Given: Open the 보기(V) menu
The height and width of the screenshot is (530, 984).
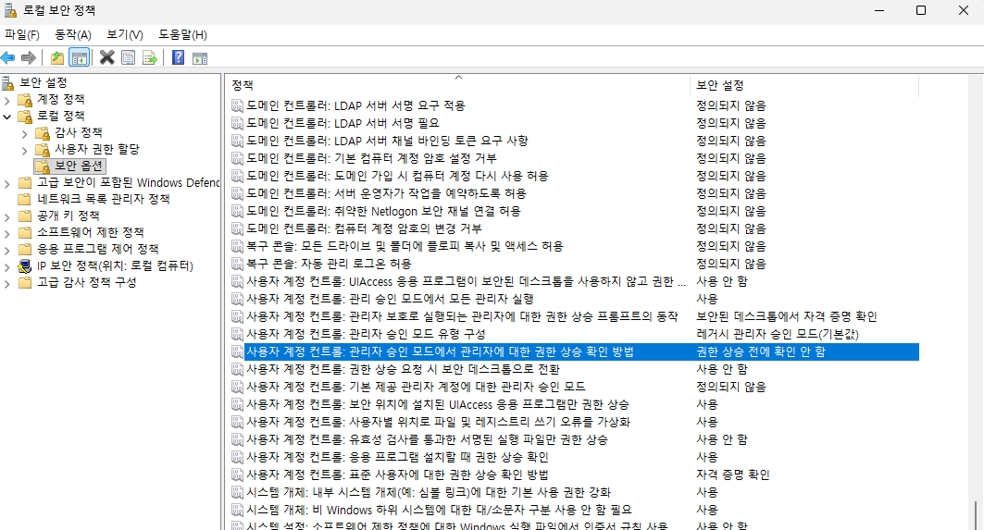Looking at the screenshot, I should pos(124,34).
